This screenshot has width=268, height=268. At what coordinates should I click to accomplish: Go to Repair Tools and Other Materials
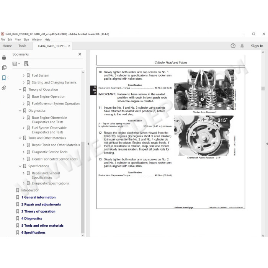56,145
